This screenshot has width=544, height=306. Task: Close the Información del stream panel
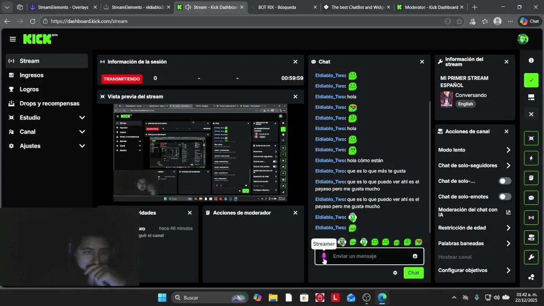(506, 62)
